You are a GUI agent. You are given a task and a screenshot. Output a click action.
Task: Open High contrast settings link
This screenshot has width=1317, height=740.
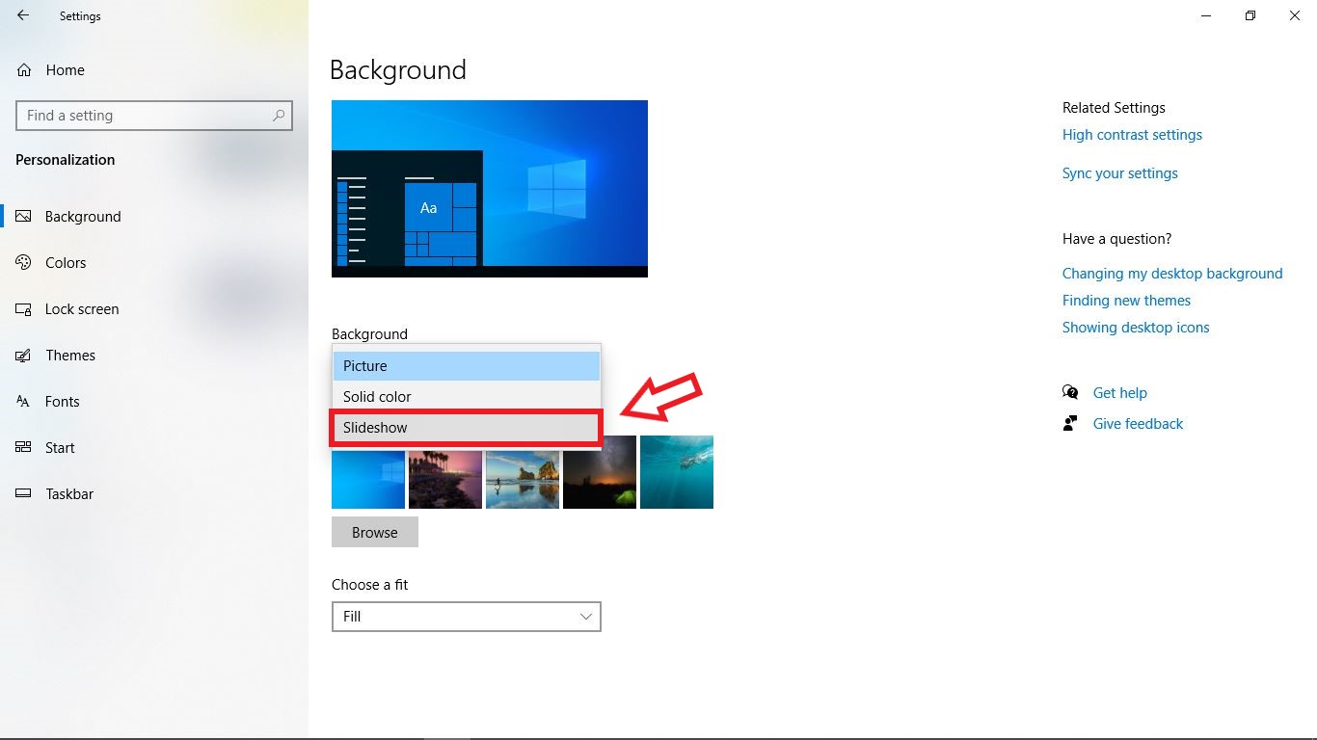tap(1132, 135)
